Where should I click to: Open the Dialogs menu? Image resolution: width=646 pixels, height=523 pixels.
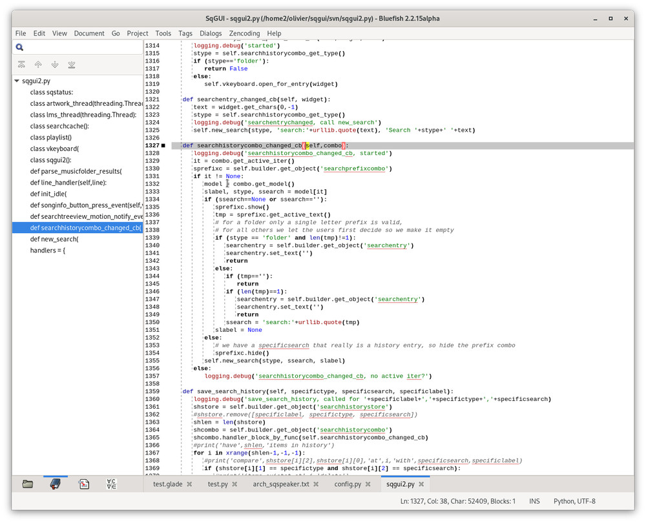[x=211, y=33]
